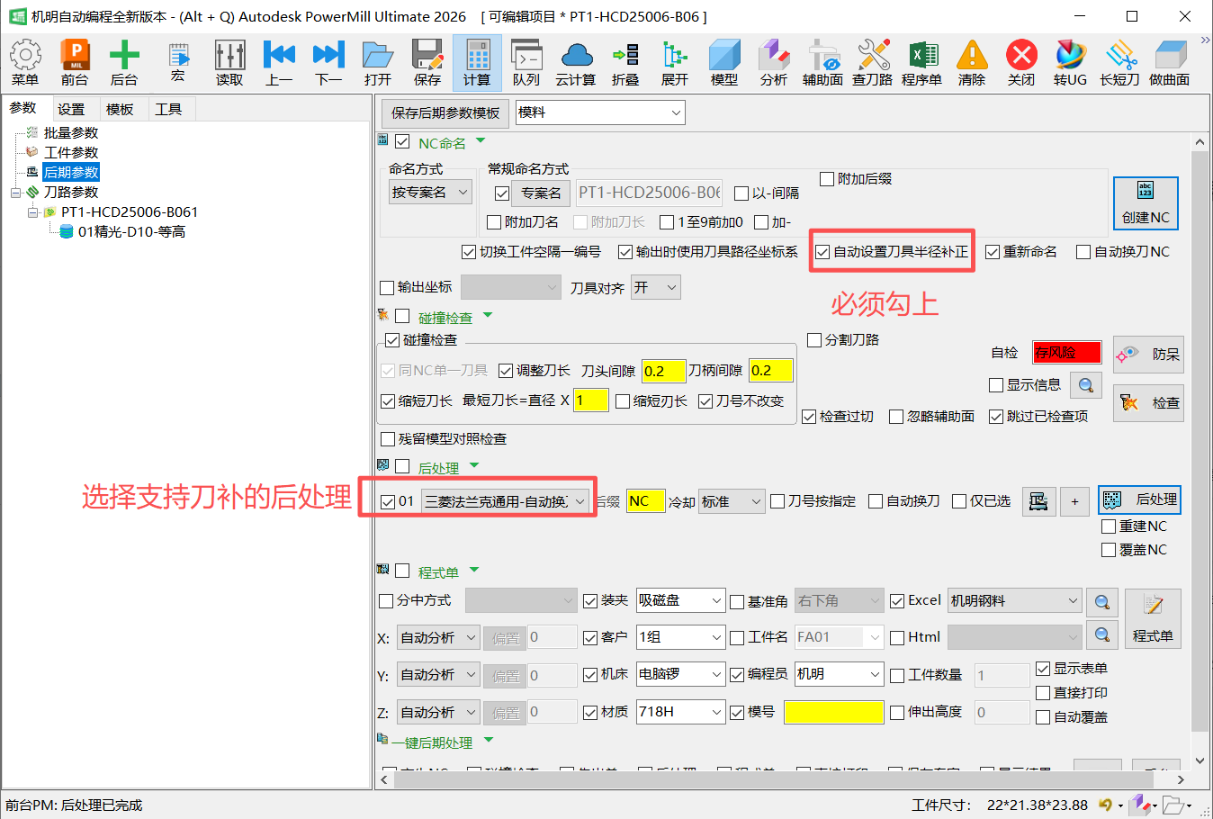The height and width of the screenshot is (819, 1213).
Task: Switch to the 模板 tab
Action: point(120,110)
